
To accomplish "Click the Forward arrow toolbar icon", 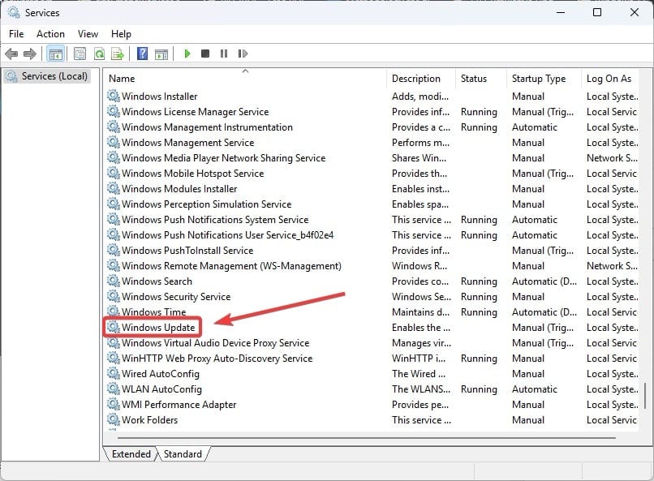I will click(x=30, y=54).
